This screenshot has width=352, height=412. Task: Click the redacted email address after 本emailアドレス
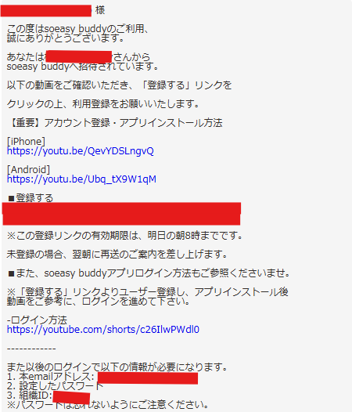[x=148, y=378]
